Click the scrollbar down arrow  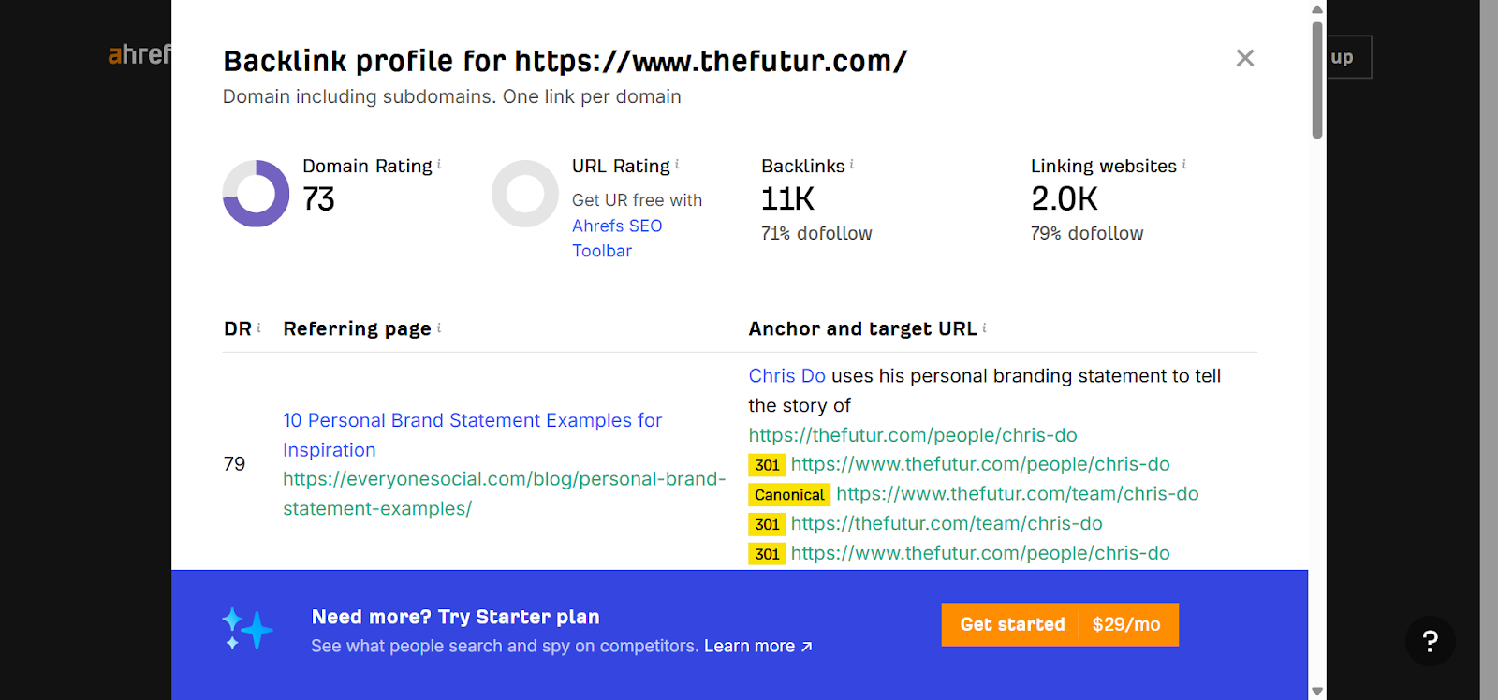(x=1318, y=691)
